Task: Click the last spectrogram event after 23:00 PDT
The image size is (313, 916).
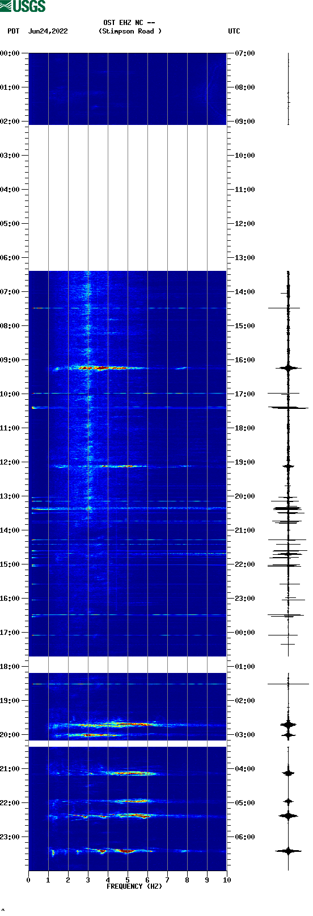Action: click(x=119, y=851)
